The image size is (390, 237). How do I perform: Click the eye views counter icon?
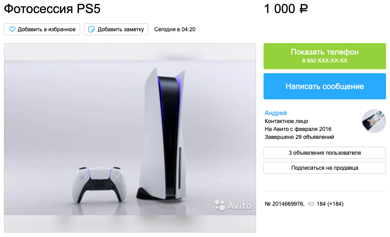coord(311,204)
